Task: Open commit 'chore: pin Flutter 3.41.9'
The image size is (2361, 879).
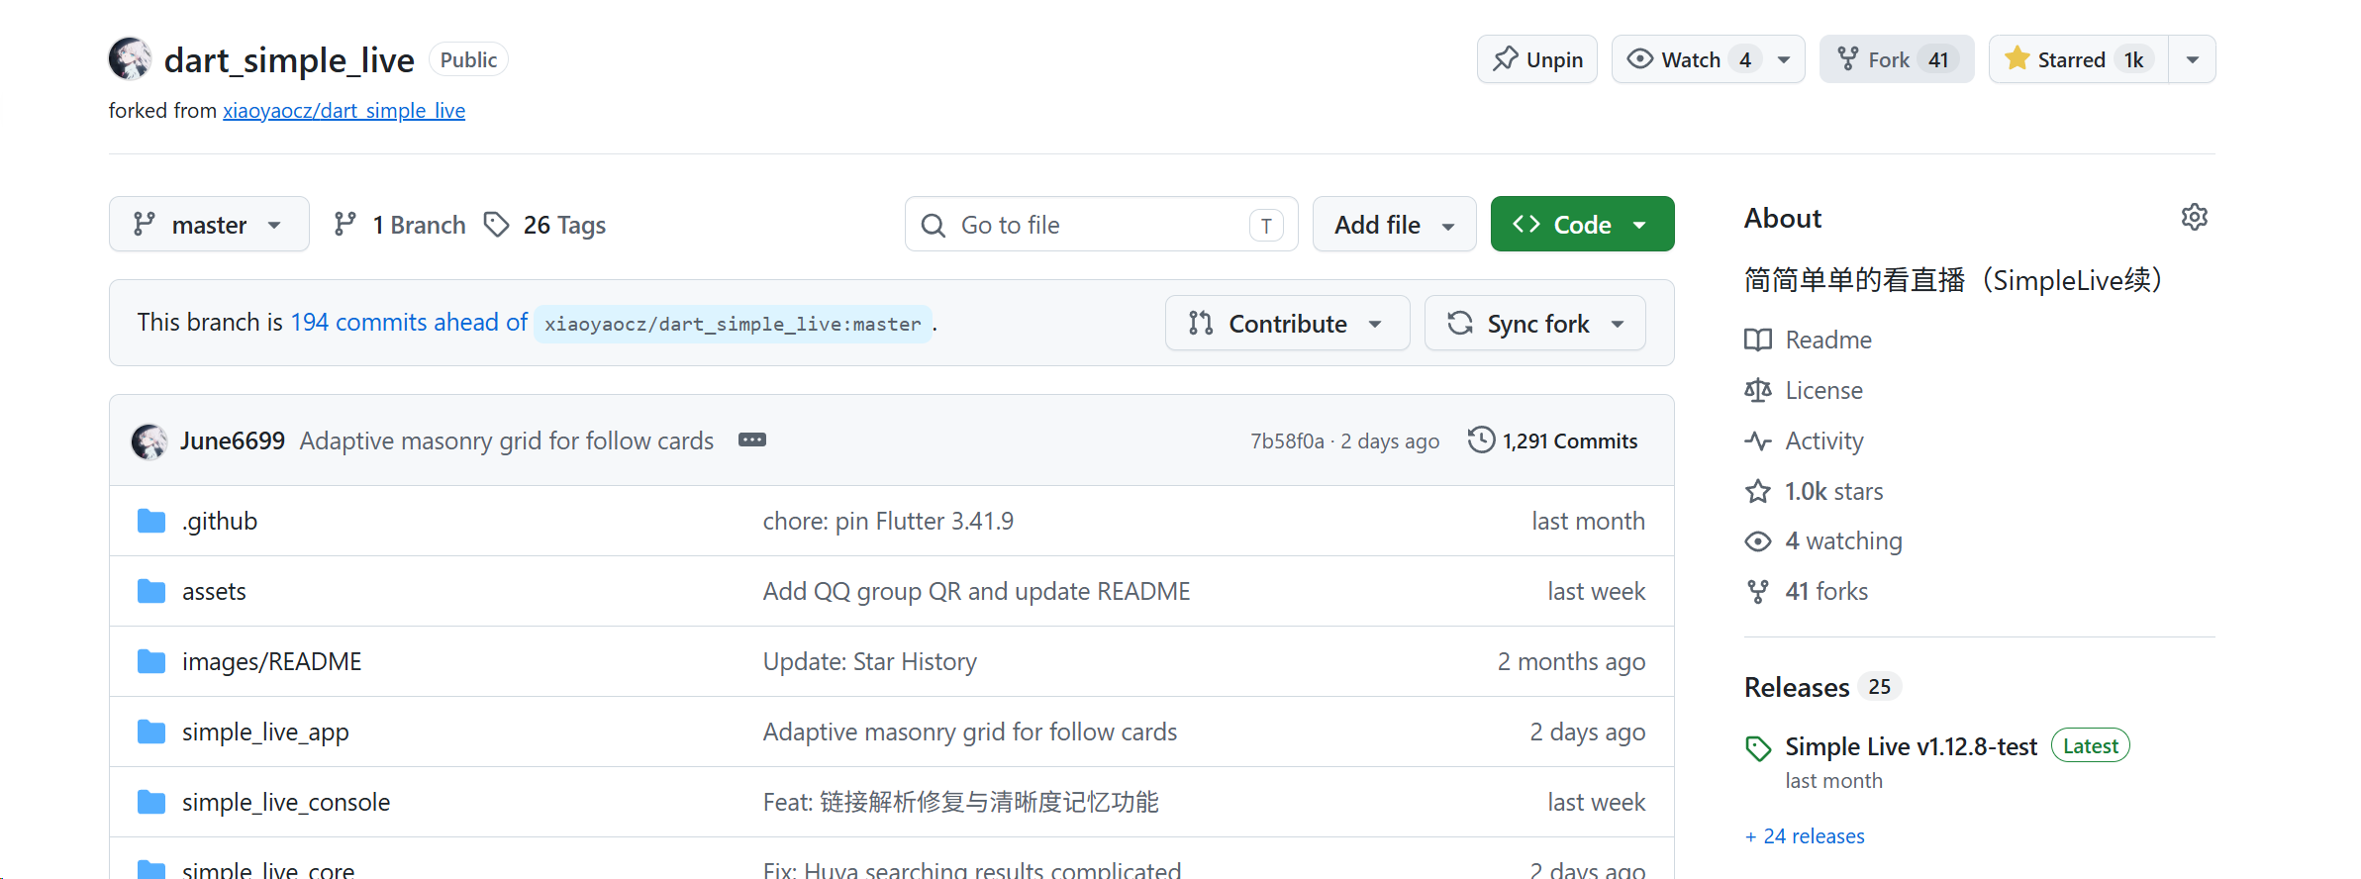Action: tap(888, 521)
